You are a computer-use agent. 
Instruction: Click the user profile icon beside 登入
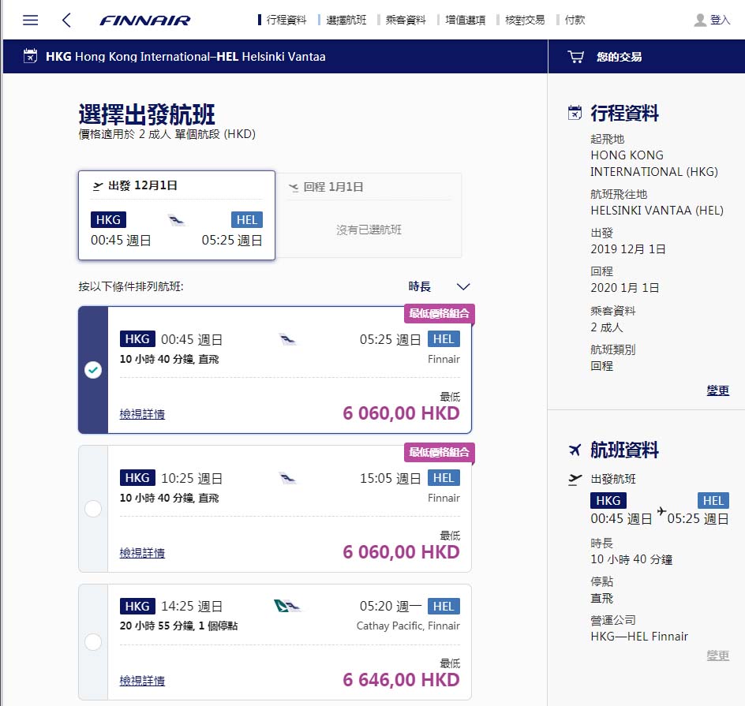click(700, 20)
